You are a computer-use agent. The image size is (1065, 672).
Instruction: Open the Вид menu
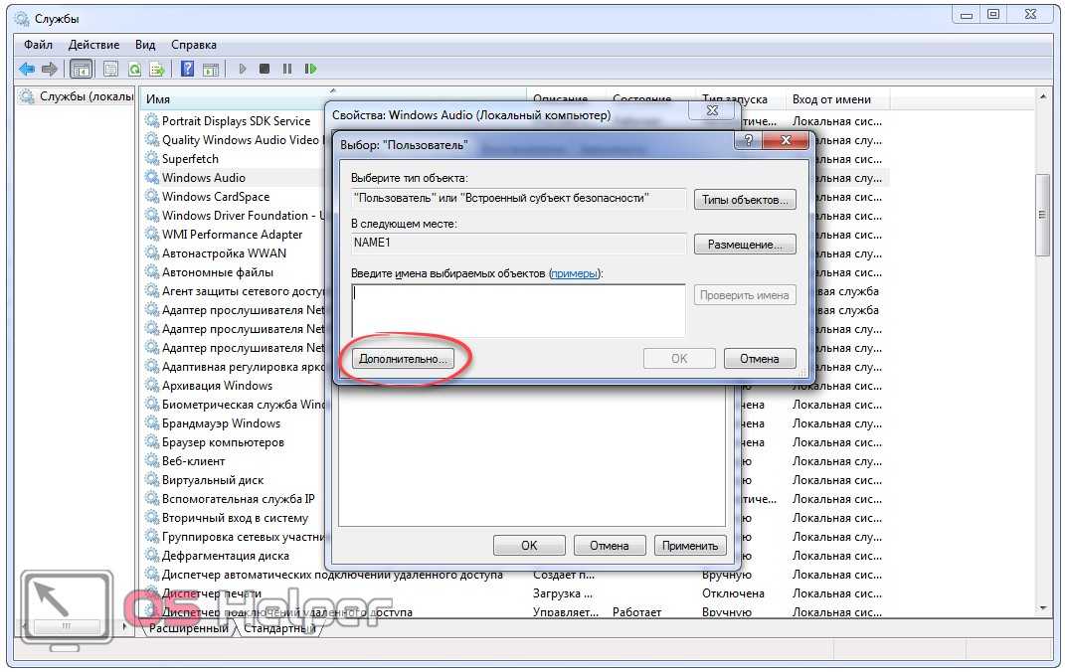pos(144,45)
